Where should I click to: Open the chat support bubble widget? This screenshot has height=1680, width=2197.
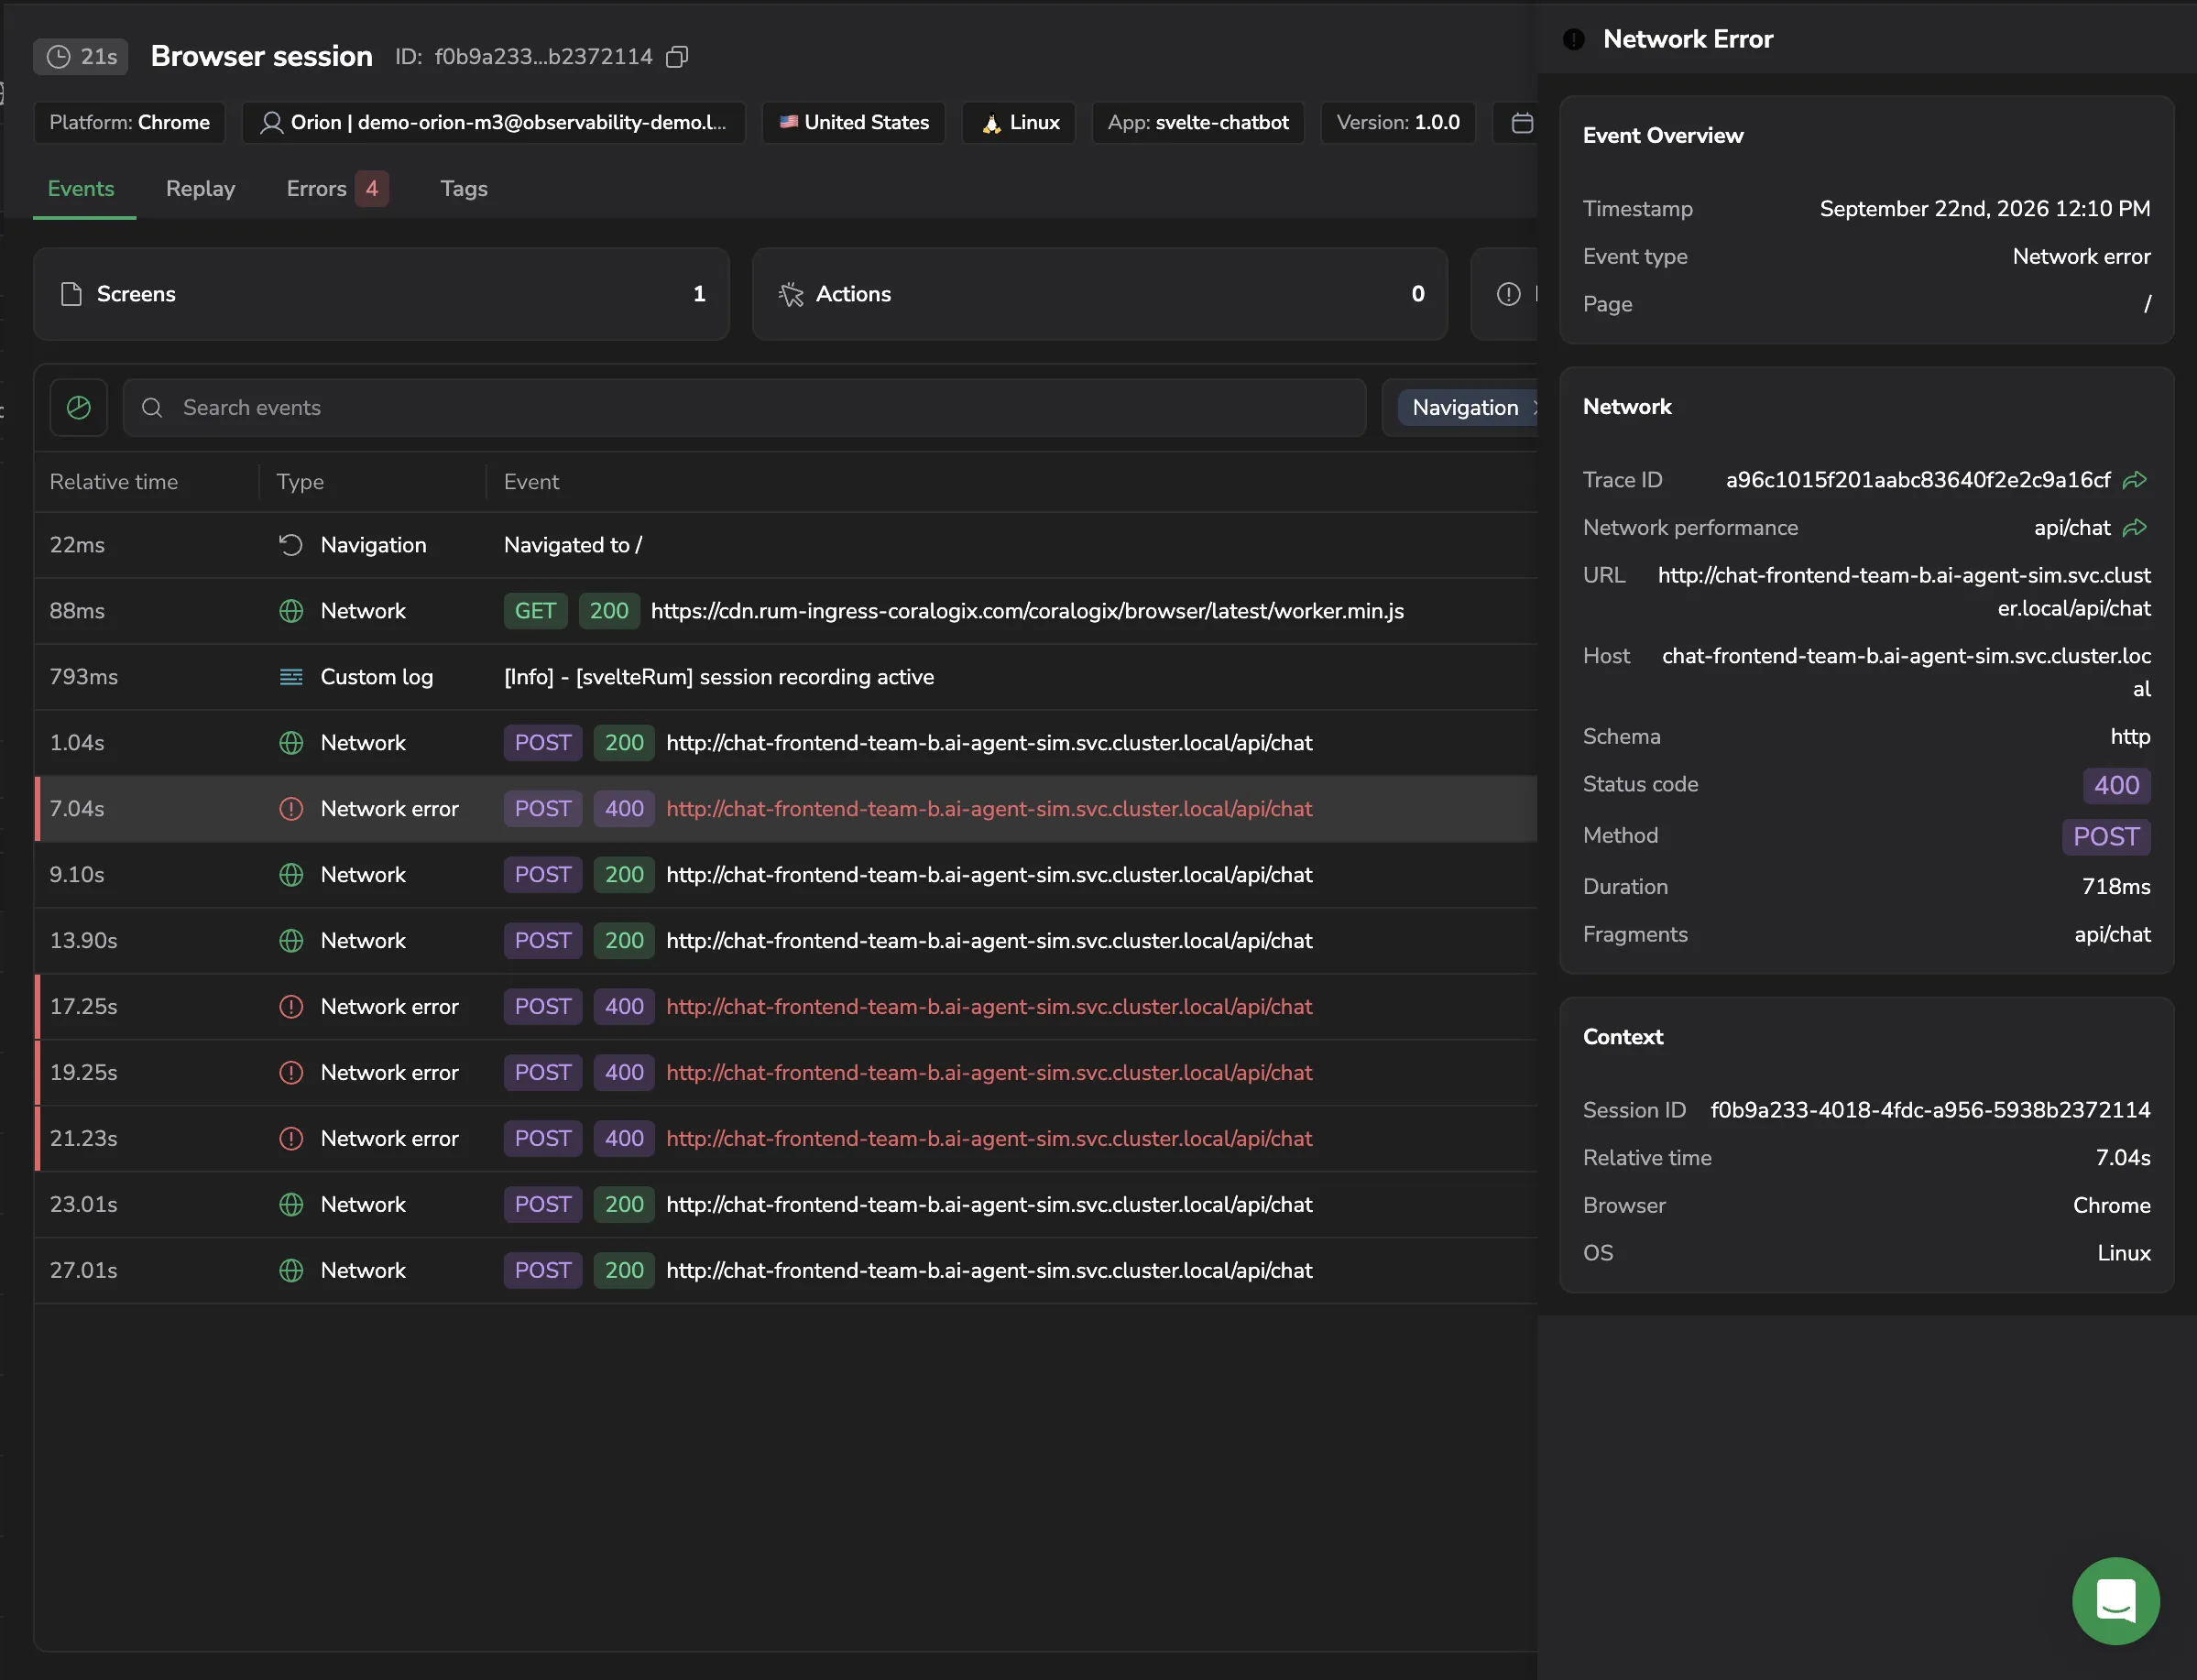point(2115,1600)
